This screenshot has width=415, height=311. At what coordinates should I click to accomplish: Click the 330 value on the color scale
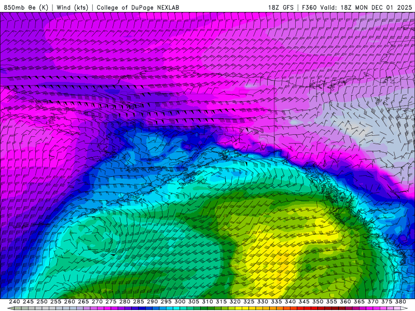[x=262, y=302]
